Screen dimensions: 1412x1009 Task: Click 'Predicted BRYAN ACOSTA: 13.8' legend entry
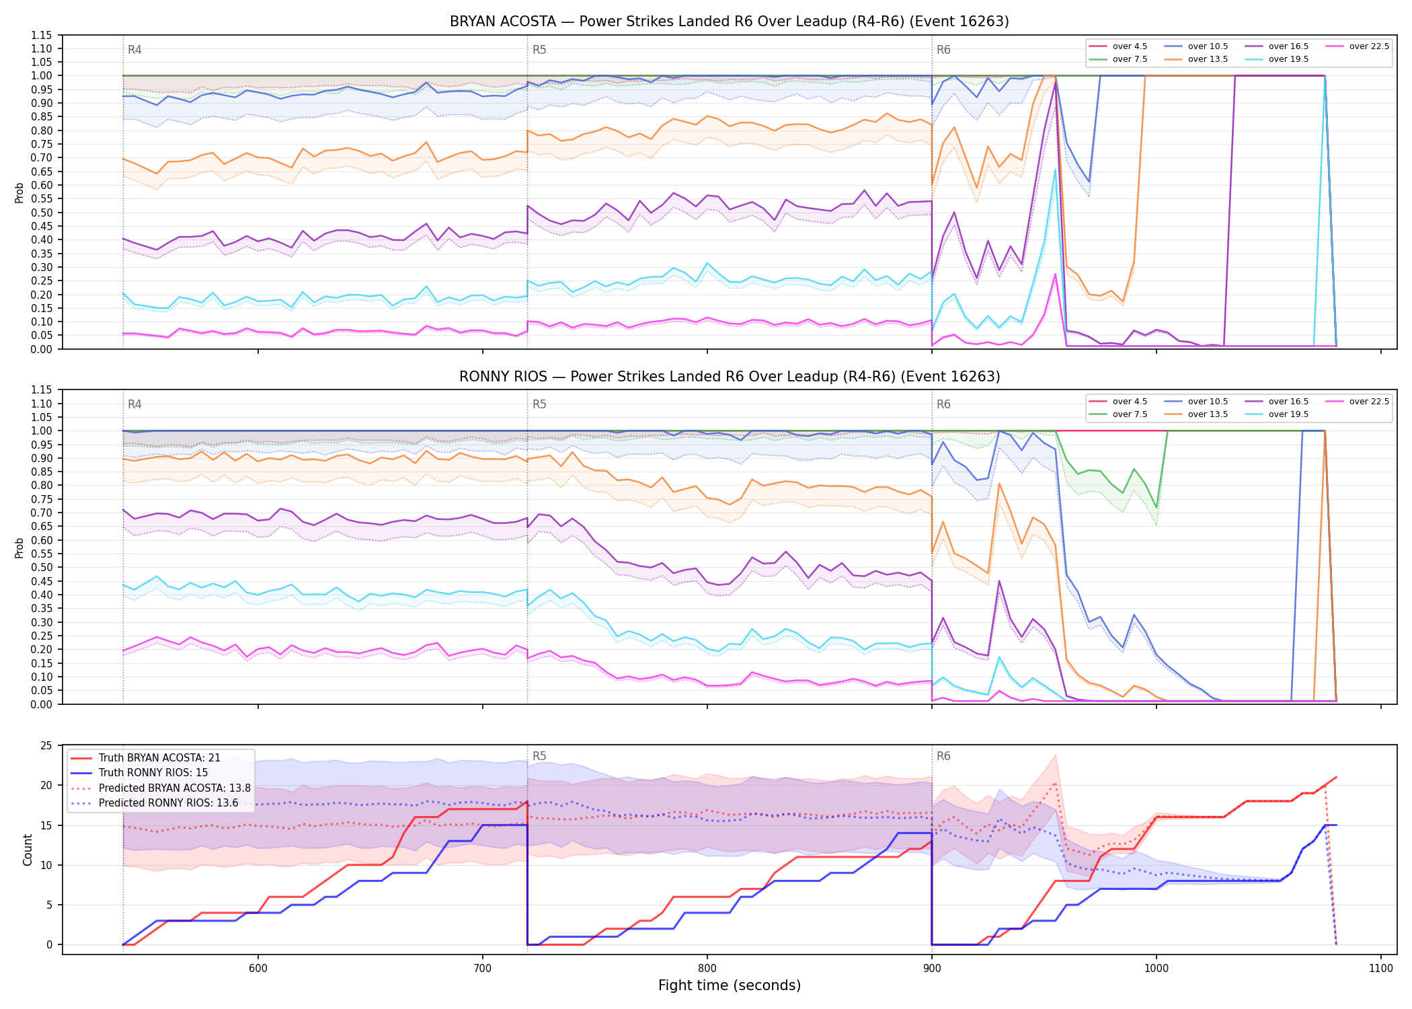[161, 788]
